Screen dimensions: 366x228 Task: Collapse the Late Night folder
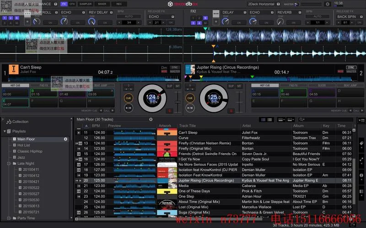pos(9,164)
